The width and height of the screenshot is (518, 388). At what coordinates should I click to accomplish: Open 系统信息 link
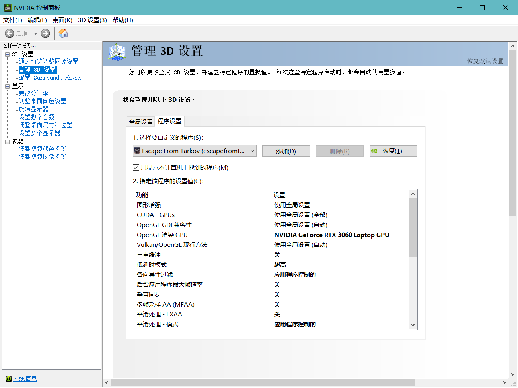[x=25, y=378]
